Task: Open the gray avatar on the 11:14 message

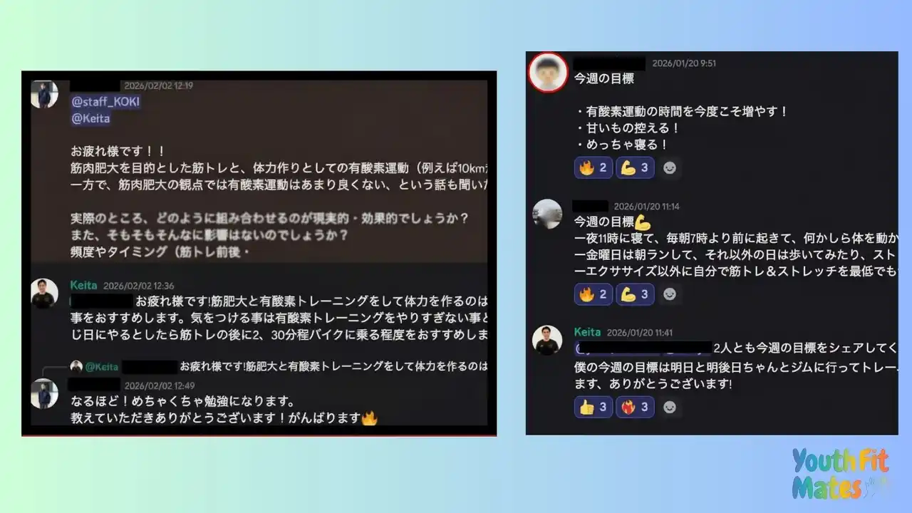Action: pyautogui.click(x=547, y=214)
